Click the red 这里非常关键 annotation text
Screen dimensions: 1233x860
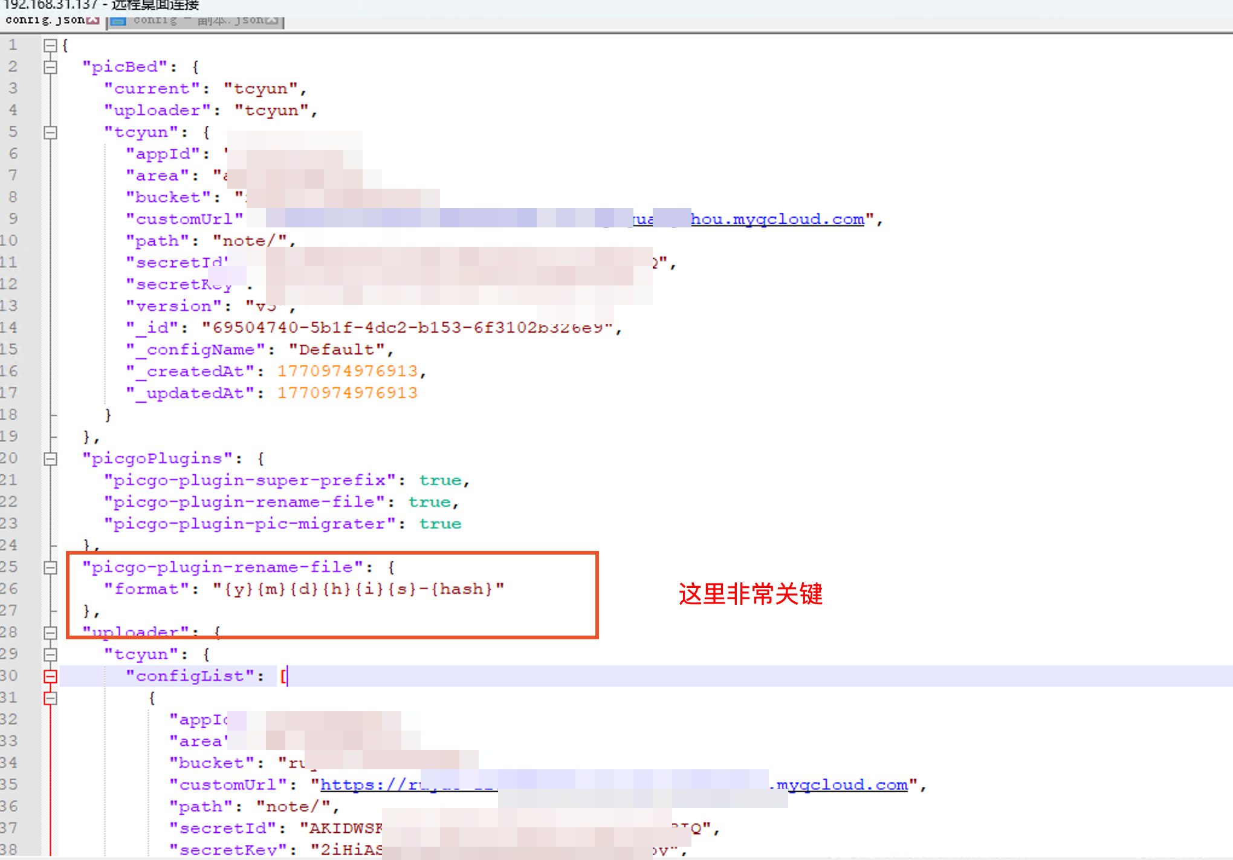[750, 594]
